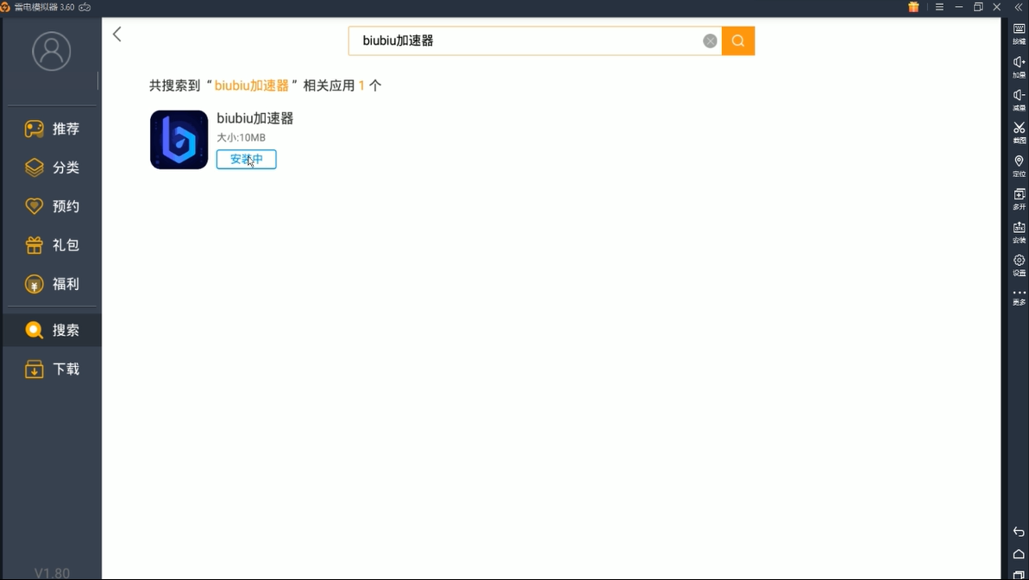Switch to the 推荐 recommendations tab

pos(52,129)
